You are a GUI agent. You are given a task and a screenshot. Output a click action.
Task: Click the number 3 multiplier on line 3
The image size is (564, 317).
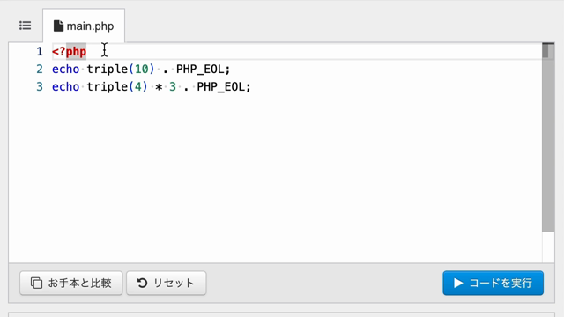173,86
